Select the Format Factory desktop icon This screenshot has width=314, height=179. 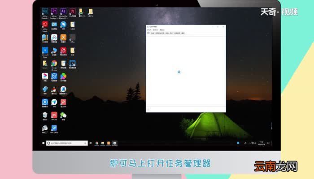click(x=45, y=128)
